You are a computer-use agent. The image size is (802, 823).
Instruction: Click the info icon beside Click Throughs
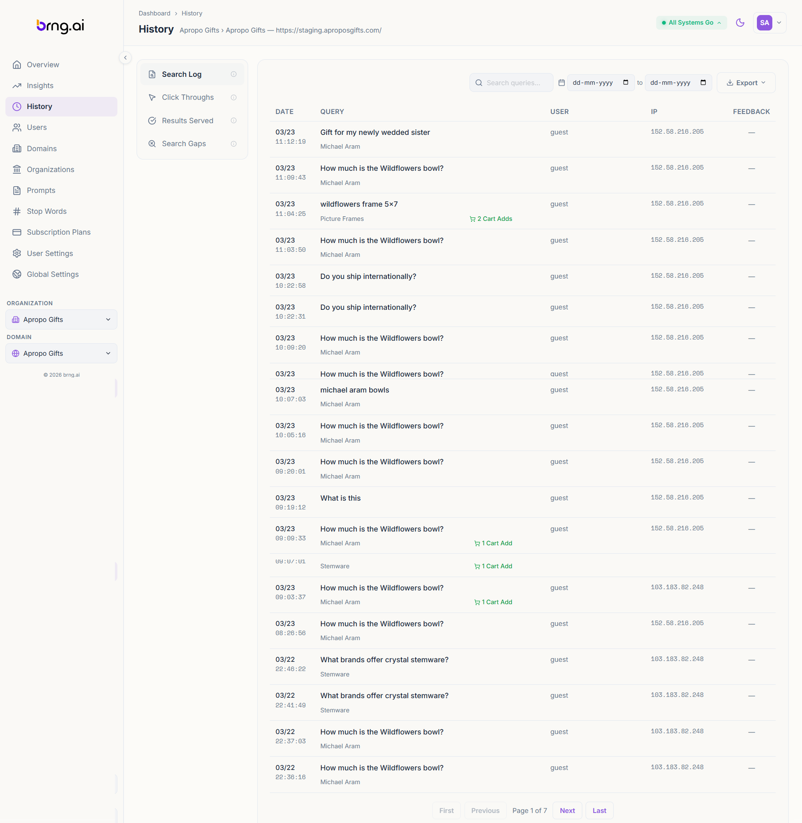coord(234,98)
